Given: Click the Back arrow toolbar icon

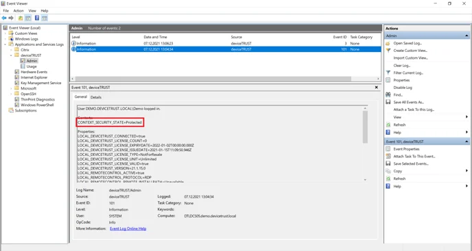Looking at the screenshot, I should click(x=4, y=18).
